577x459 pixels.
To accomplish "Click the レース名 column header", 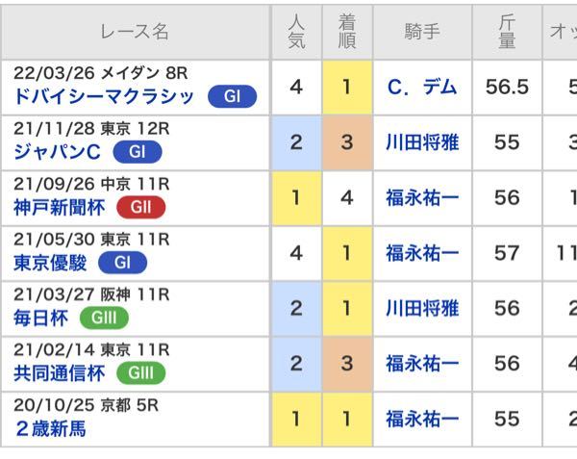I will pyautogui.click(x=134, y=32).
